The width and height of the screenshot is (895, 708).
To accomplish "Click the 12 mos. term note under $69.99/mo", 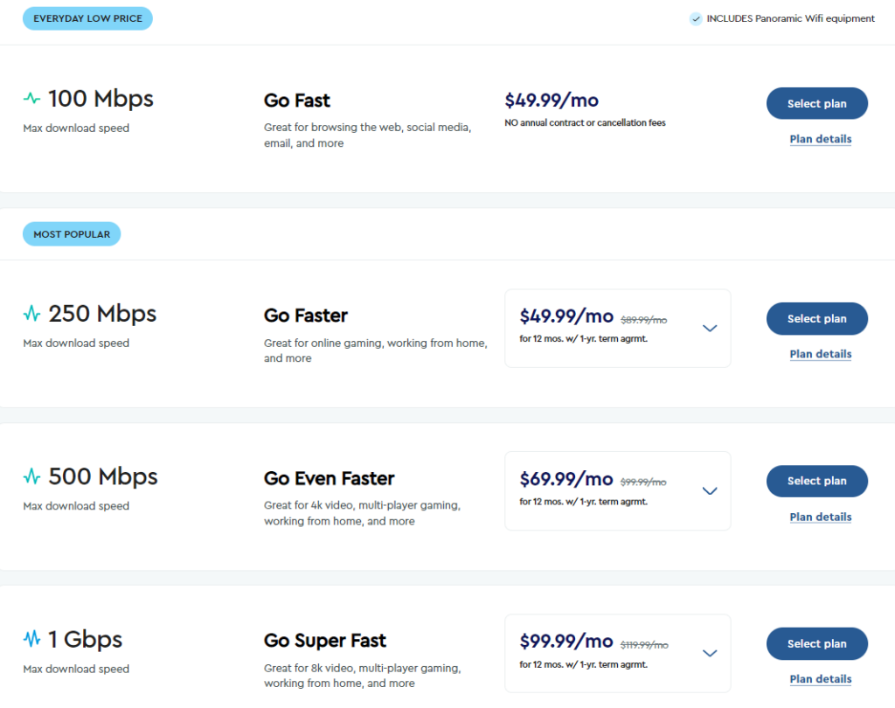I will (x=583, y=502).
